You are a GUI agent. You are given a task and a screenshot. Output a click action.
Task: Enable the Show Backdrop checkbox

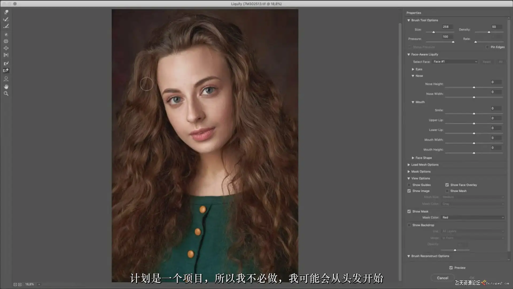coord(409,225)
